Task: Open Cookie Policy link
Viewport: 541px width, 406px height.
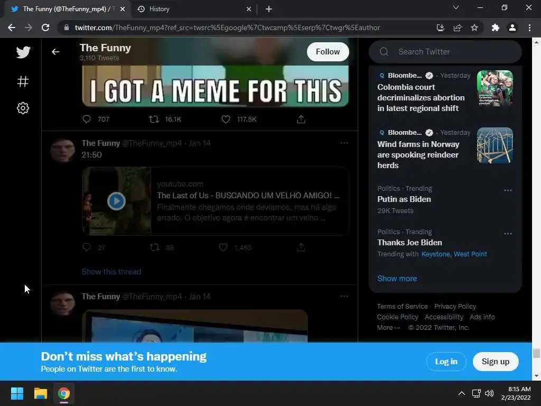Action: pos(397,317)
